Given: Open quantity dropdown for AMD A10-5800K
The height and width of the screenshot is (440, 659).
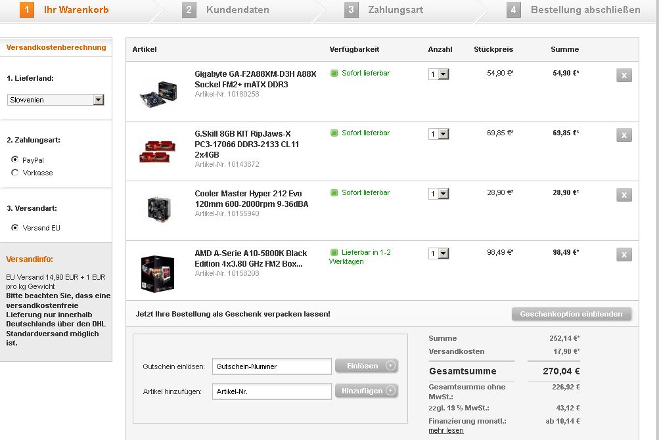Looking at the screenshot, I should [439, 253].
